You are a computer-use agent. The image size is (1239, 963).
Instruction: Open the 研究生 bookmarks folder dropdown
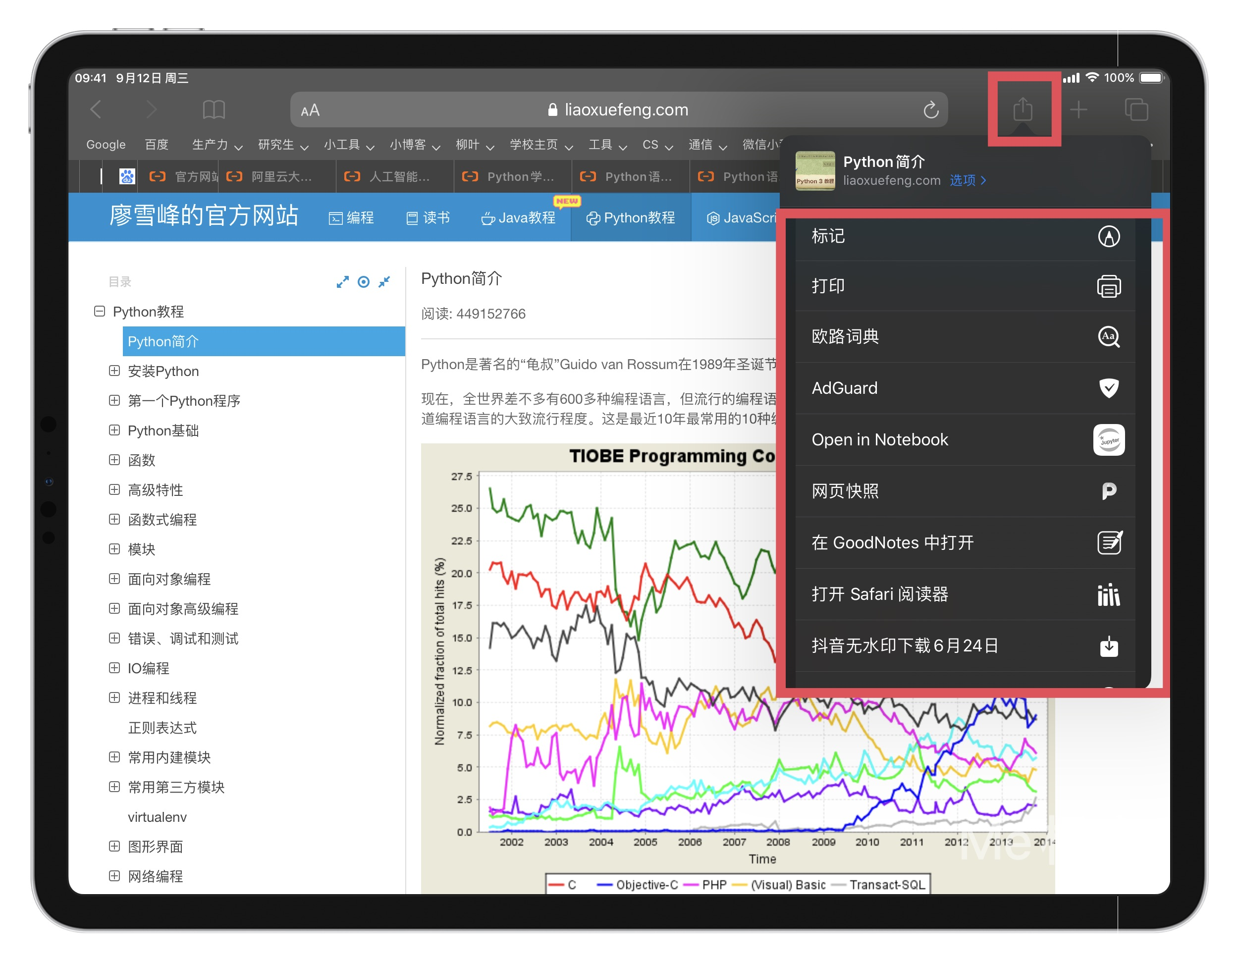point(283,145)
